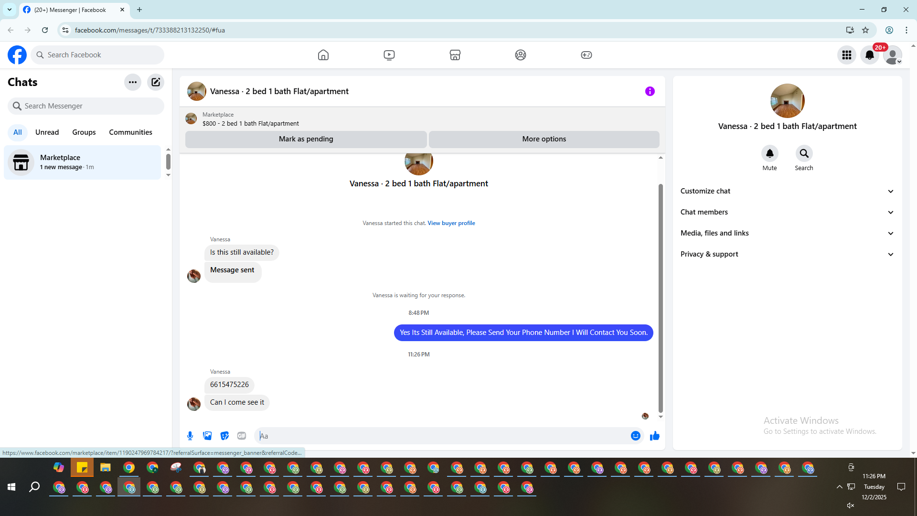Open Marketplace from top navigation
The width and height of the screenshot is (917, 516).
point(455,55)
